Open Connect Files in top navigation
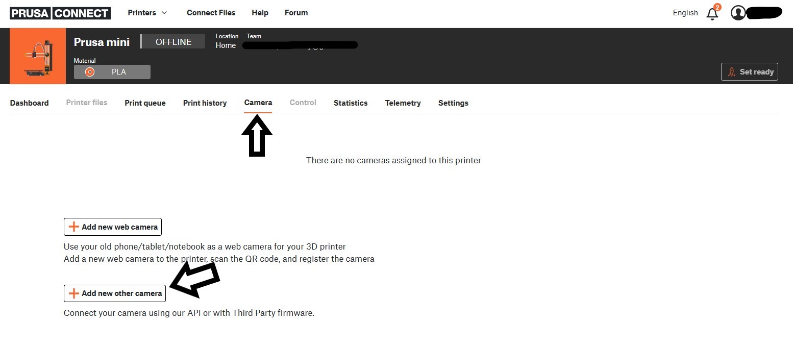Viewport: 793px width, 347px height. pyautogui.click(x=211, y=13)
